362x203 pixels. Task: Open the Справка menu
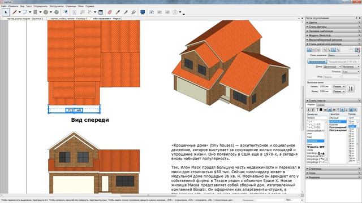point(90,6)
